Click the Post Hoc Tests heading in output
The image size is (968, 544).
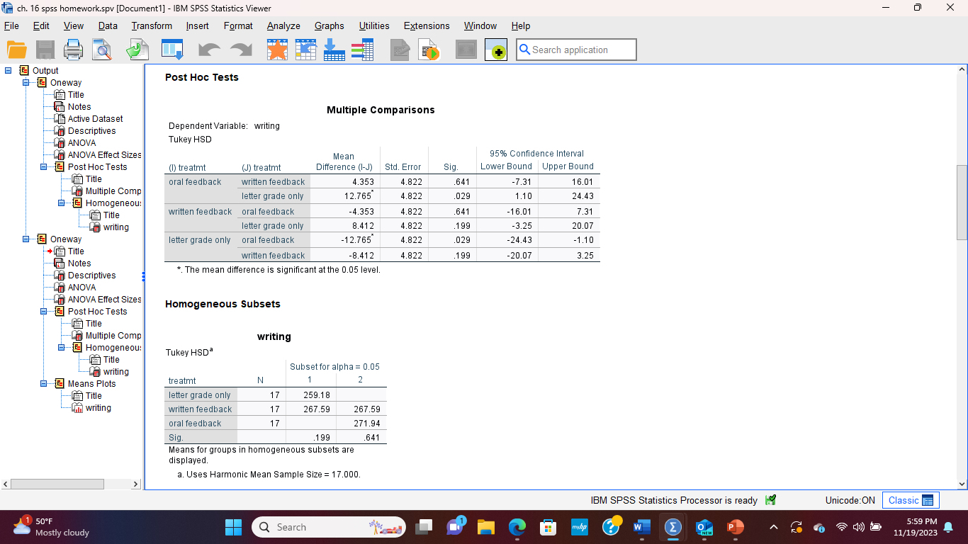[202, 77]
